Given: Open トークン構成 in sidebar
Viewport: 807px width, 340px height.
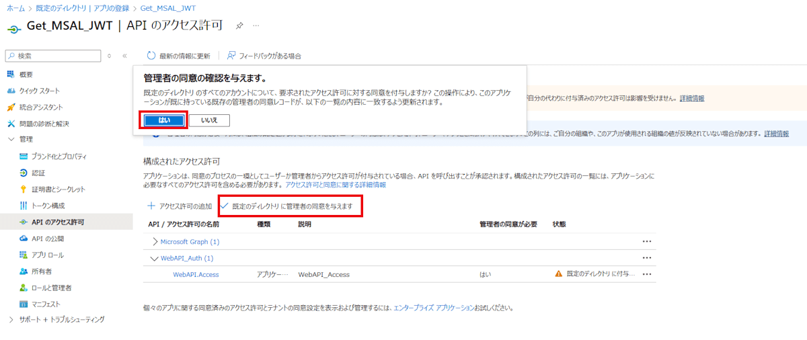Looking at the screenshot, I should coord(48,205).
